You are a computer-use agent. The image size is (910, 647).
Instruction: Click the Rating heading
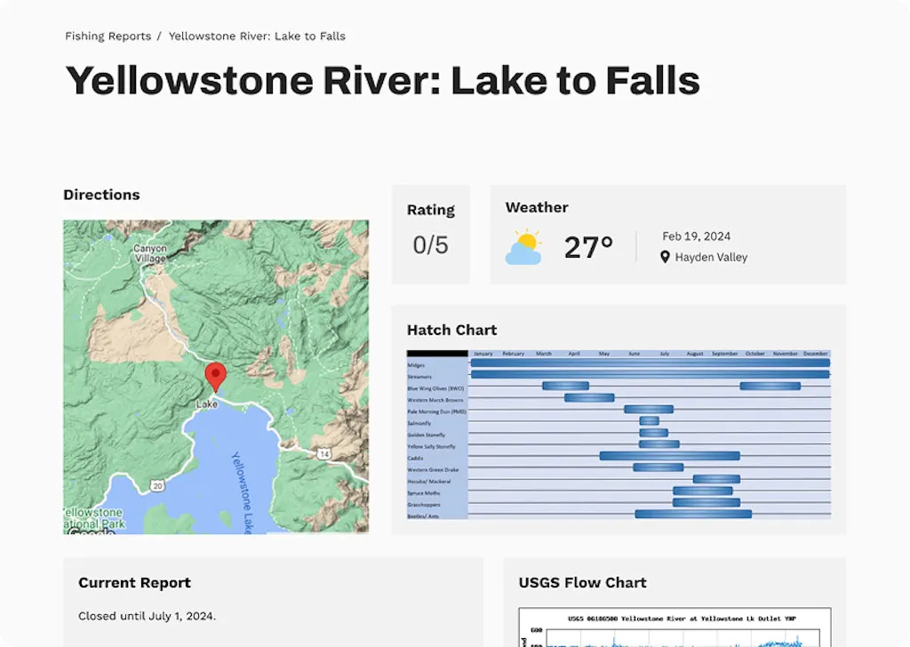click(x=431, y=210)
